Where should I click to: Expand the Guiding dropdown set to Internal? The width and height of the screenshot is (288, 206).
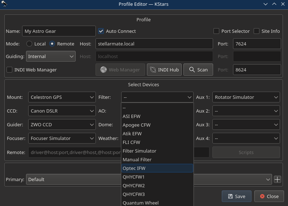pyautogui.click(x=51, y=56)
